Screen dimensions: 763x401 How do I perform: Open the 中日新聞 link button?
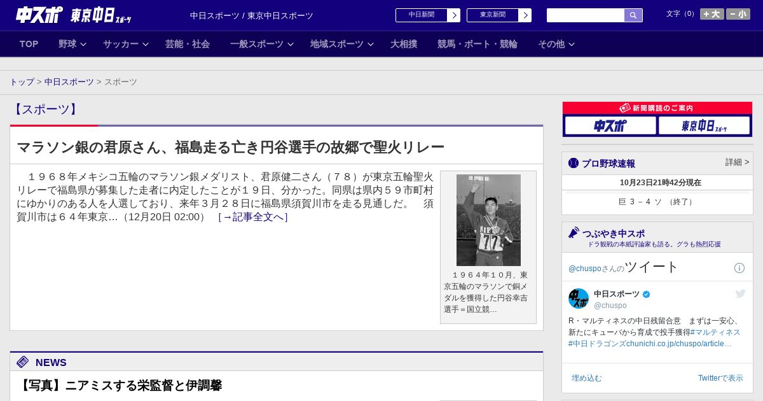point(422,15)
